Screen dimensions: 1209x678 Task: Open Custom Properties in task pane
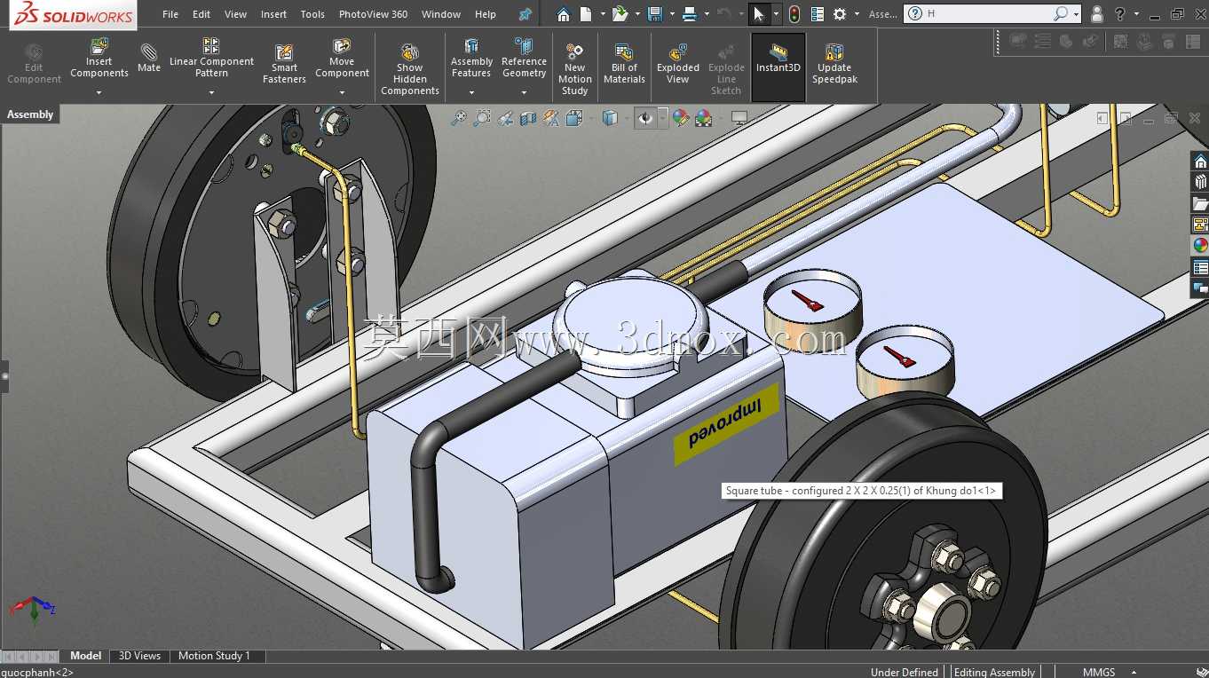[1200, 268]
